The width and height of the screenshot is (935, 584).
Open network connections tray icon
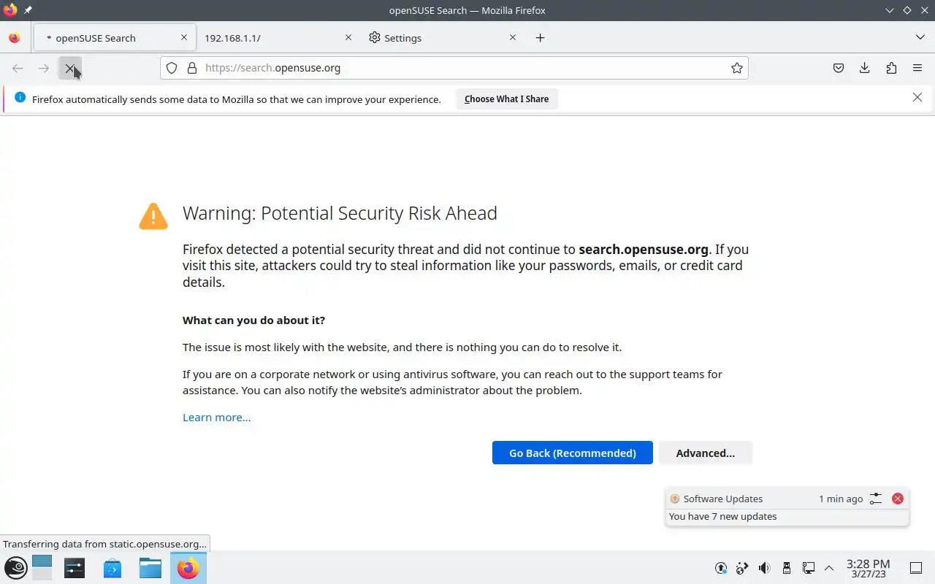(x=809, y=568)
